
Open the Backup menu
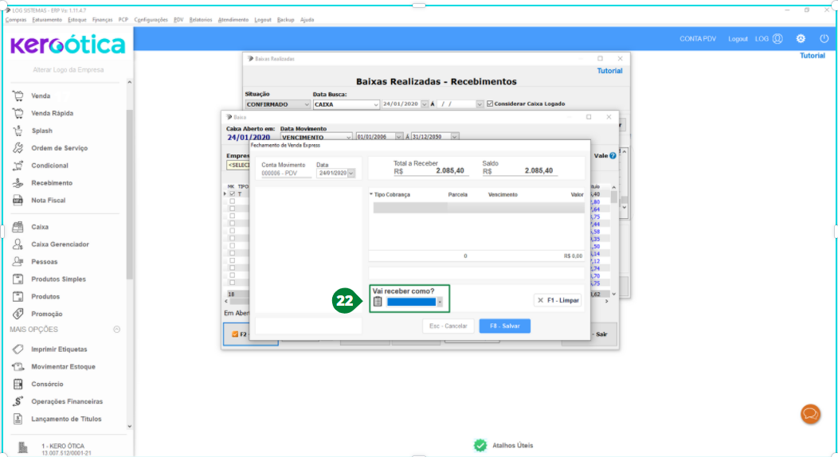[x=285, y=20]
